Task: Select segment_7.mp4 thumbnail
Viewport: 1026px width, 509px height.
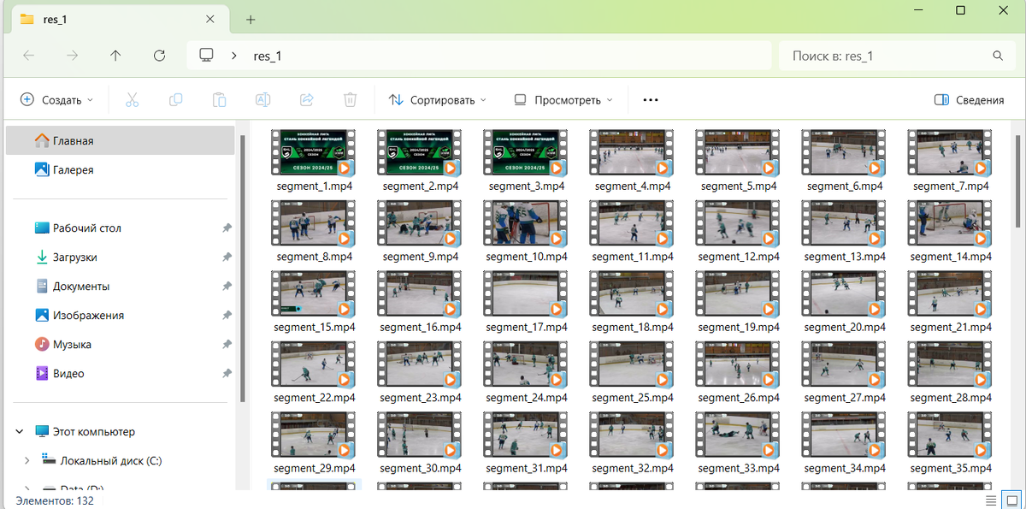Action: [x=949, y=154]
